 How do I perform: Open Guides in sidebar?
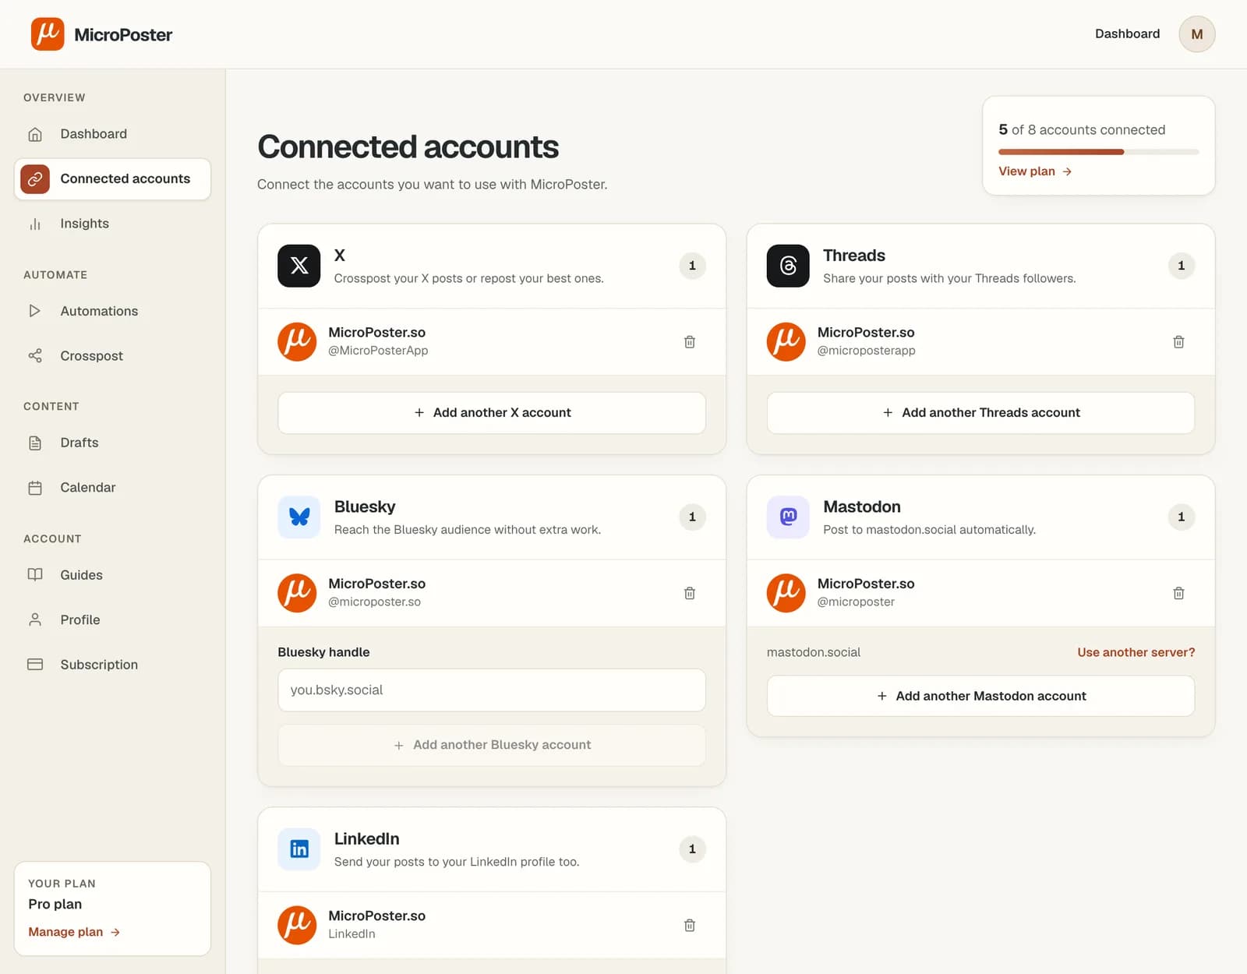(112, 575)
